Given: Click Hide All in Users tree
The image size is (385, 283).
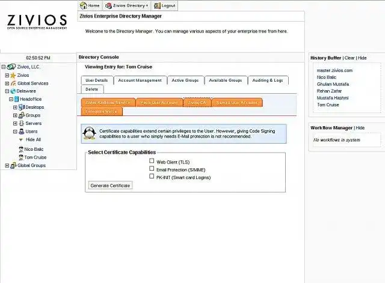Looking at the screenshot, I should [34, 139].
